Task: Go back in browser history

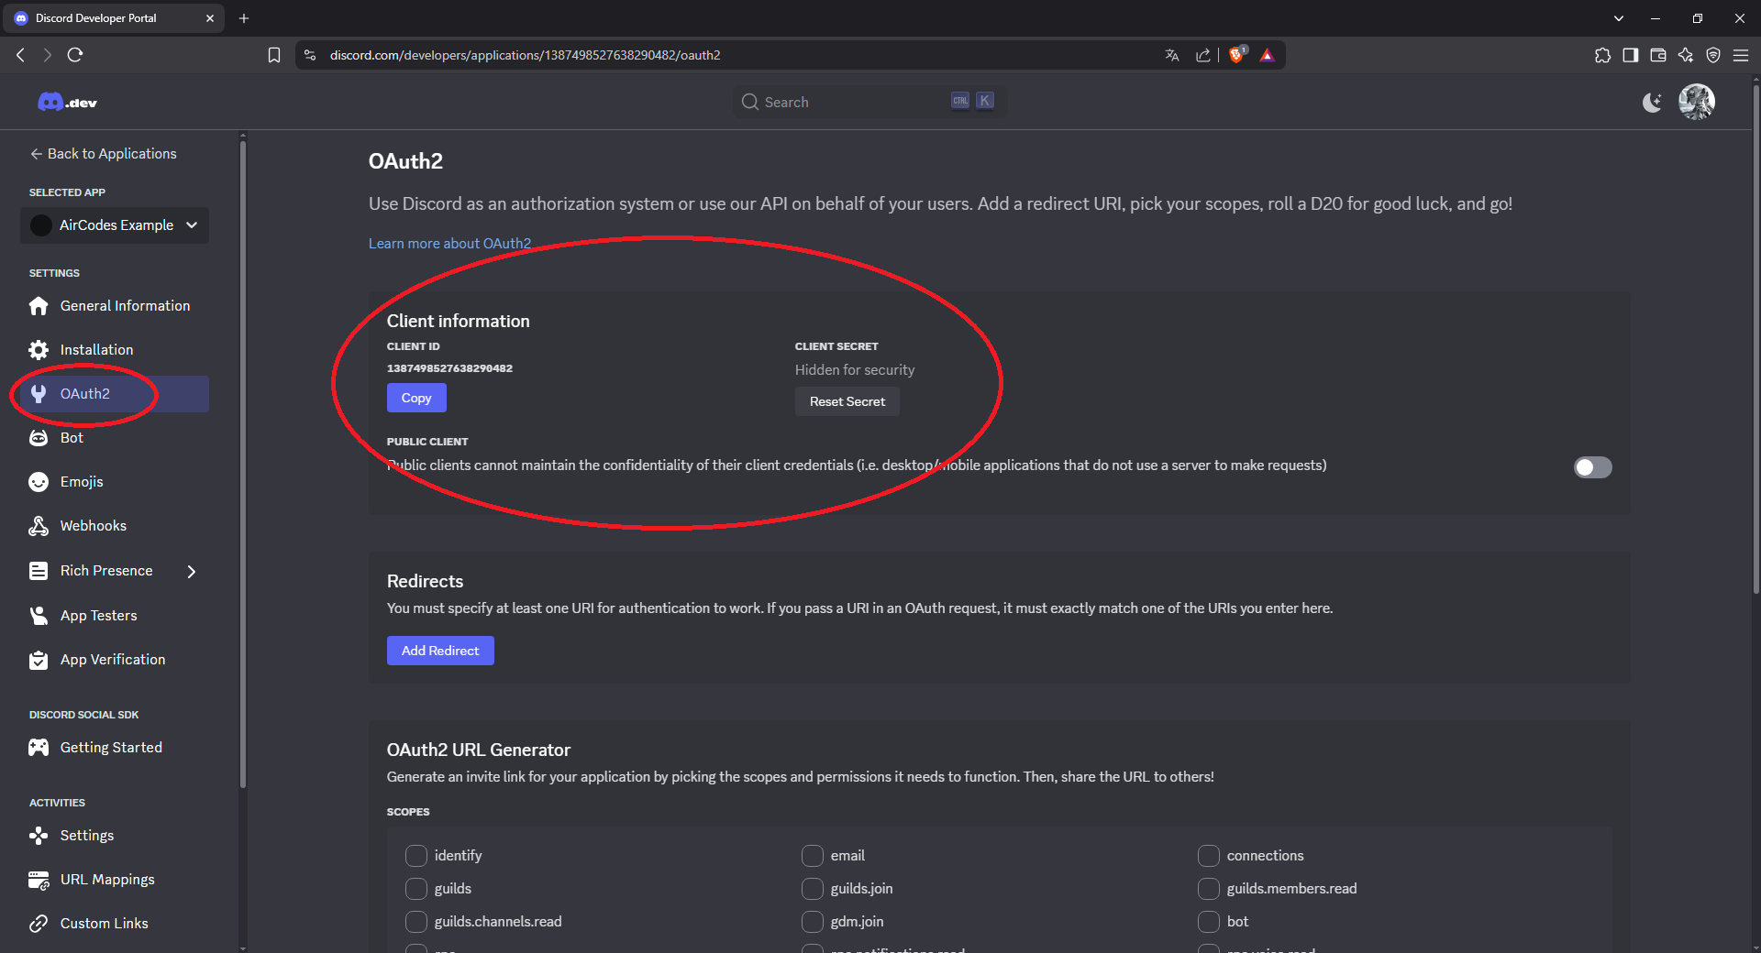Action: pos(21,55)
